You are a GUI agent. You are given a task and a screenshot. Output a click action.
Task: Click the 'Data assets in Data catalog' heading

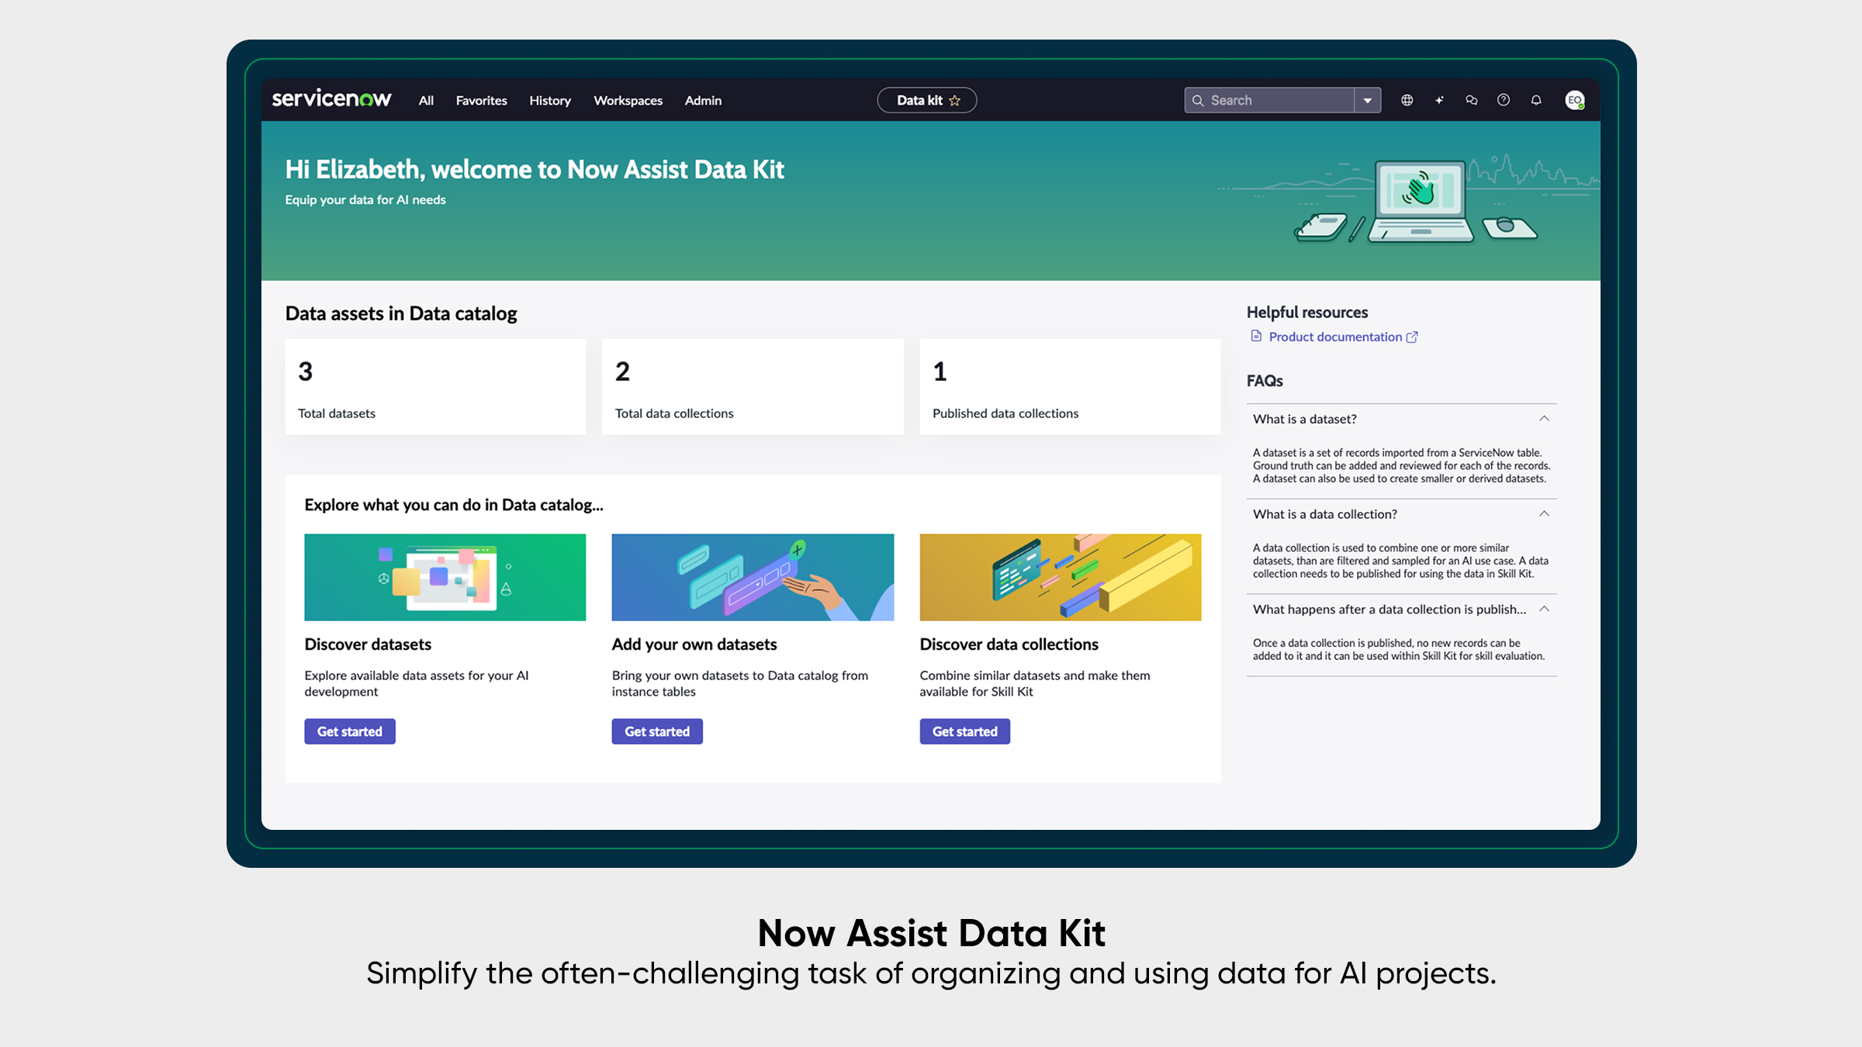[401, 313]
